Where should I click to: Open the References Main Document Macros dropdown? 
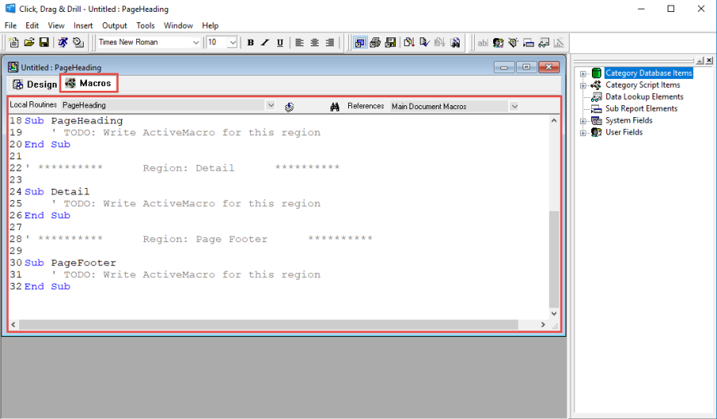point(514,106)
